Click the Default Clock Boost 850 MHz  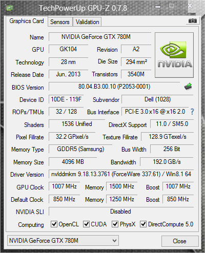click(178, 199)
